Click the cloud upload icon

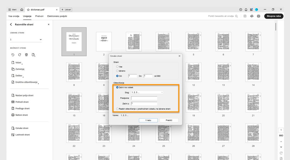click(x=252, y=16)
